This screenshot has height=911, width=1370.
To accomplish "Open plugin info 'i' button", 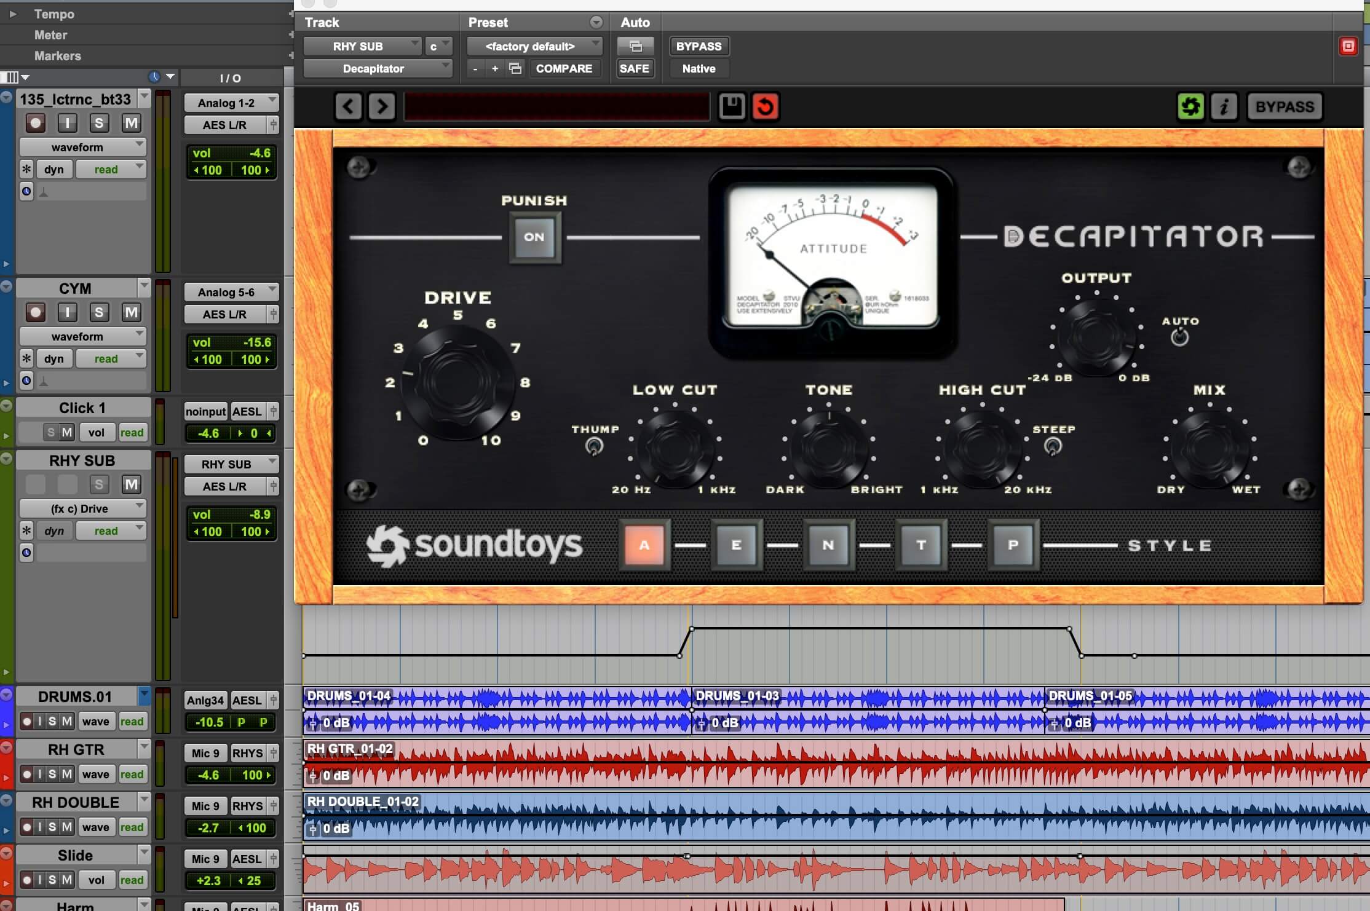I will pyautogui.click(x=1224, y=106).
